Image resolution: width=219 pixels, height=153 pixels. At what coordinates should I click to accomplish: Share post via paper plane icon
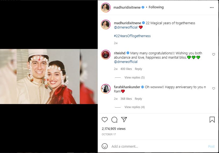124,120
